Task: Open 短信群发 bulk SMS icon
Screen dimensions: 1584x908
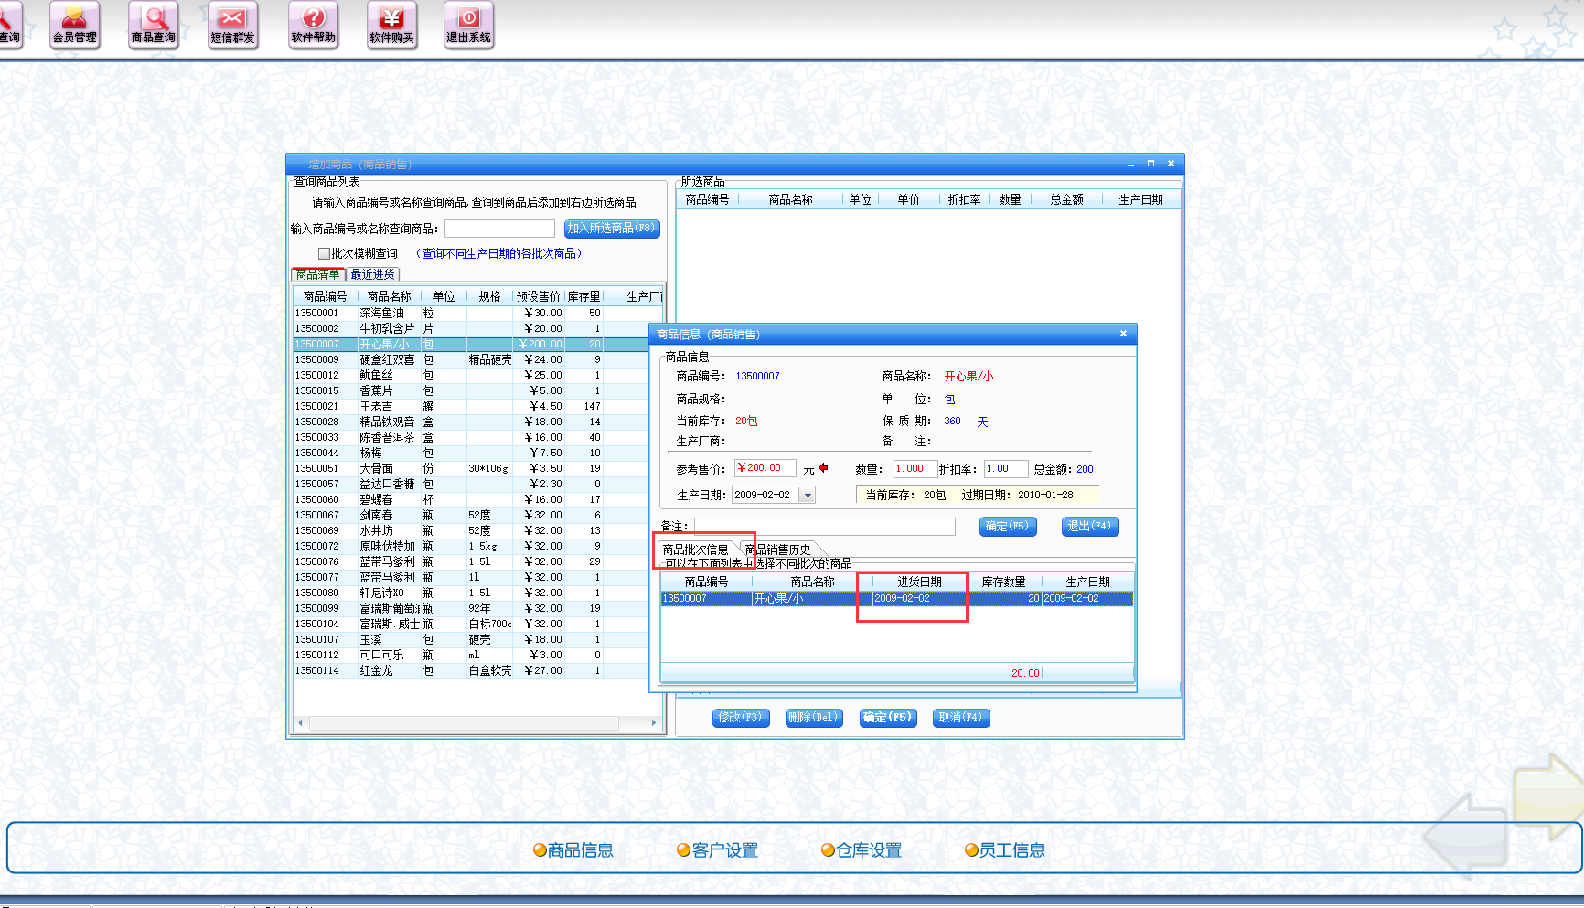Action: pos(232,25)
